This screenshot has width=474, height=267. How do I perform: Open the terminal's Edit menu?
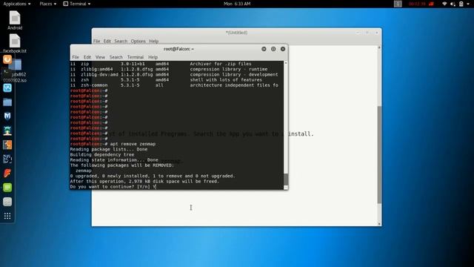tap(87, 57)
